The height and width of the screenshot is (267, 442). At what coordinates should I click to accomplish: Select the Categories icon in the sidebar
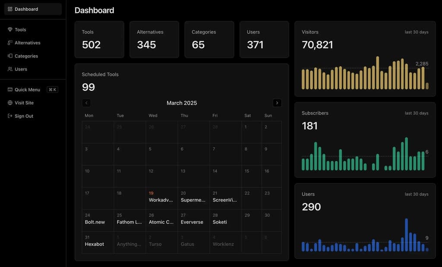point(9,56)
